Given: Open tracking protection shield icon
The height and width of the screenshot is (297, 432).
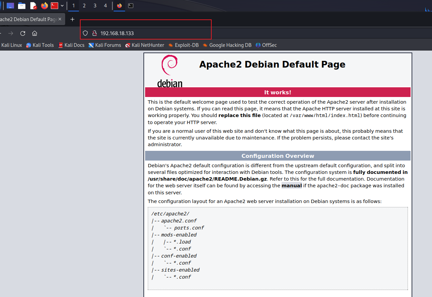Looking at the screenshot, I should [x=85, y=33].
